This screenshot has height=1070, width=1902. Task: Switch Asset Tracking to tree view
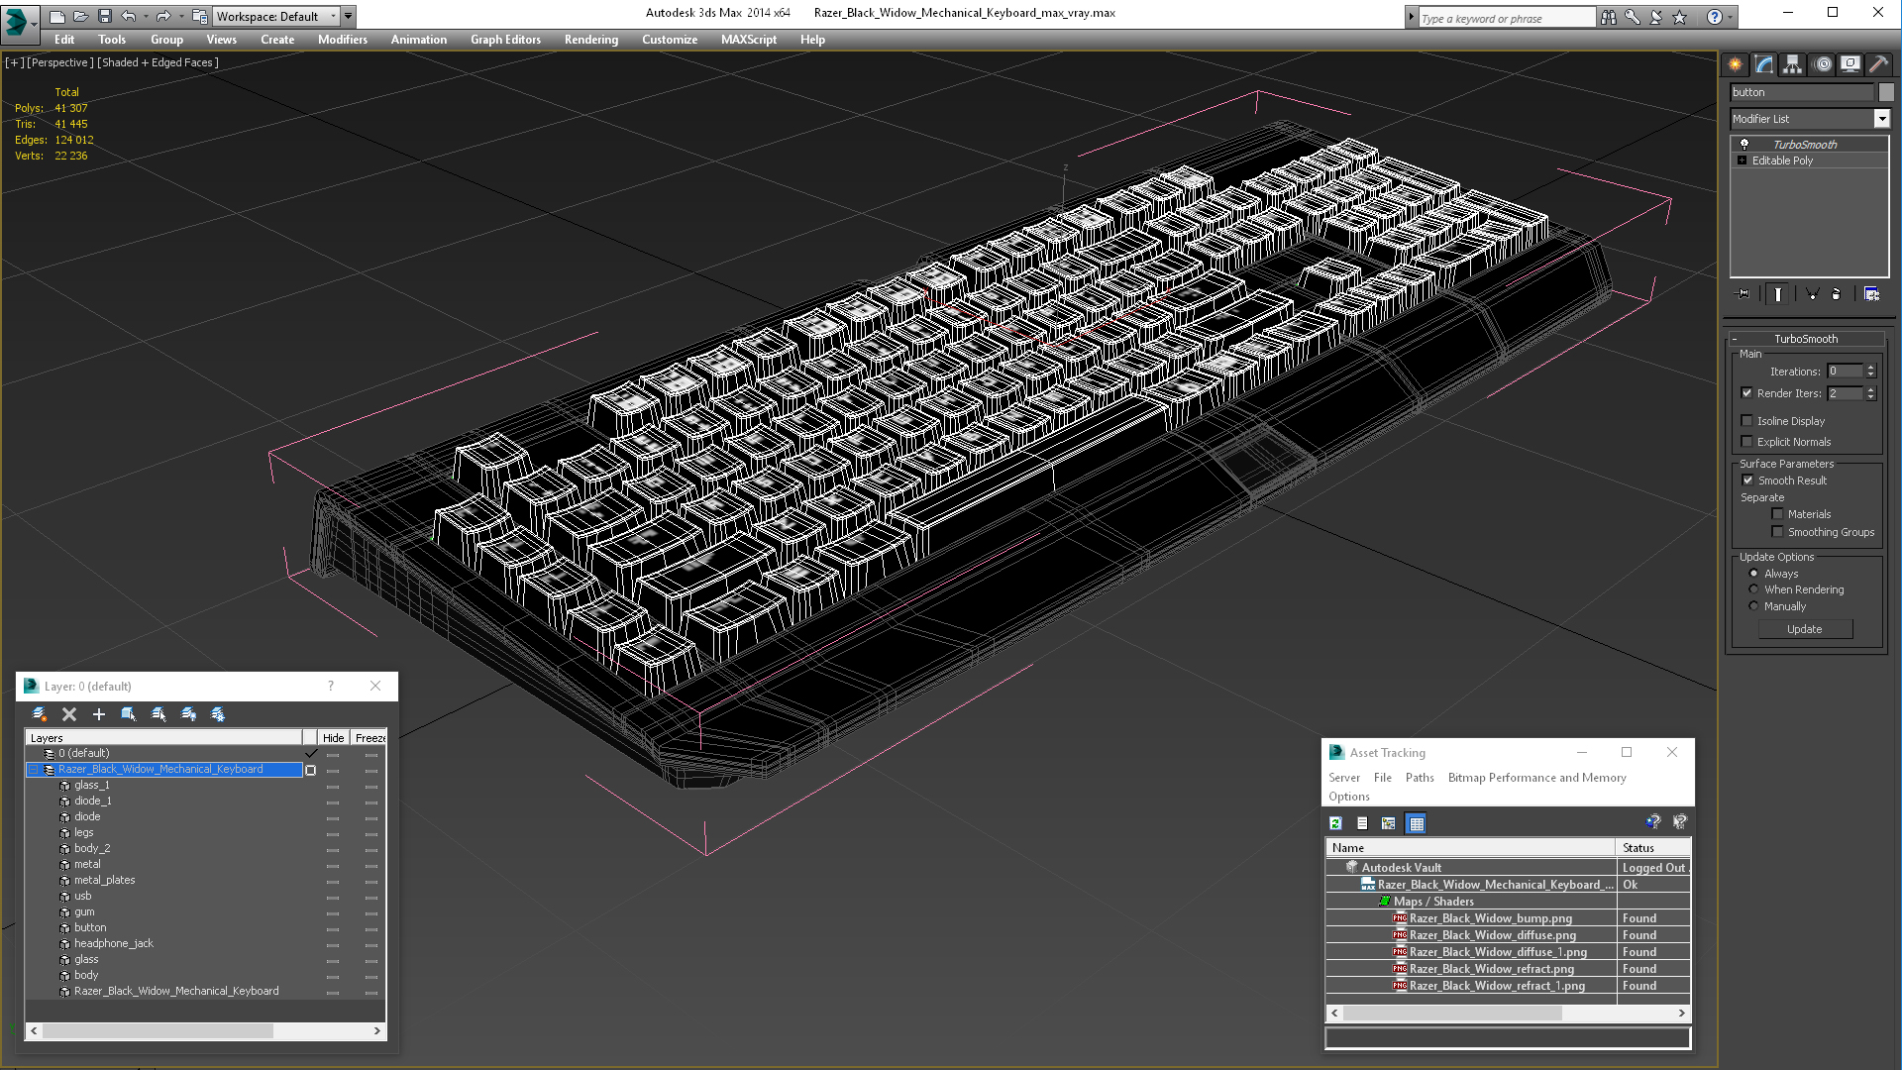click(1389, 823)
